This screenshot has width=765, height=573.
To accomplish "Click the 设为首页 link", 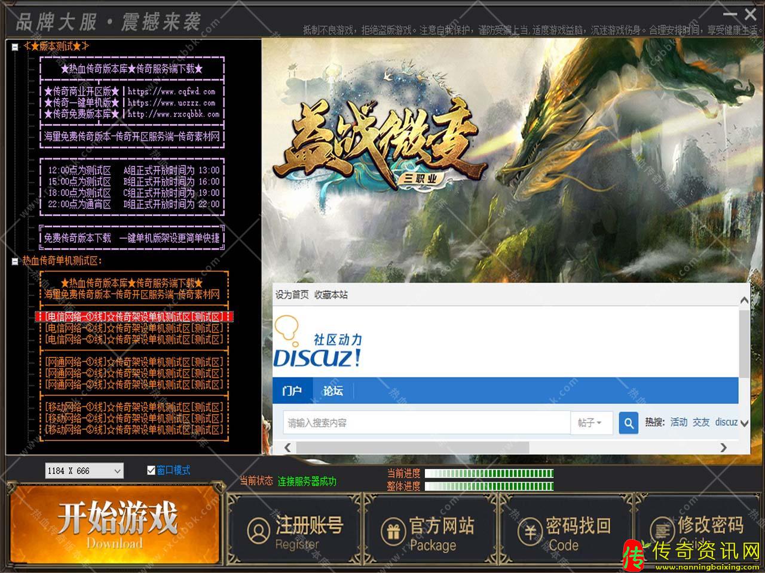I will (x=292, y=295).
